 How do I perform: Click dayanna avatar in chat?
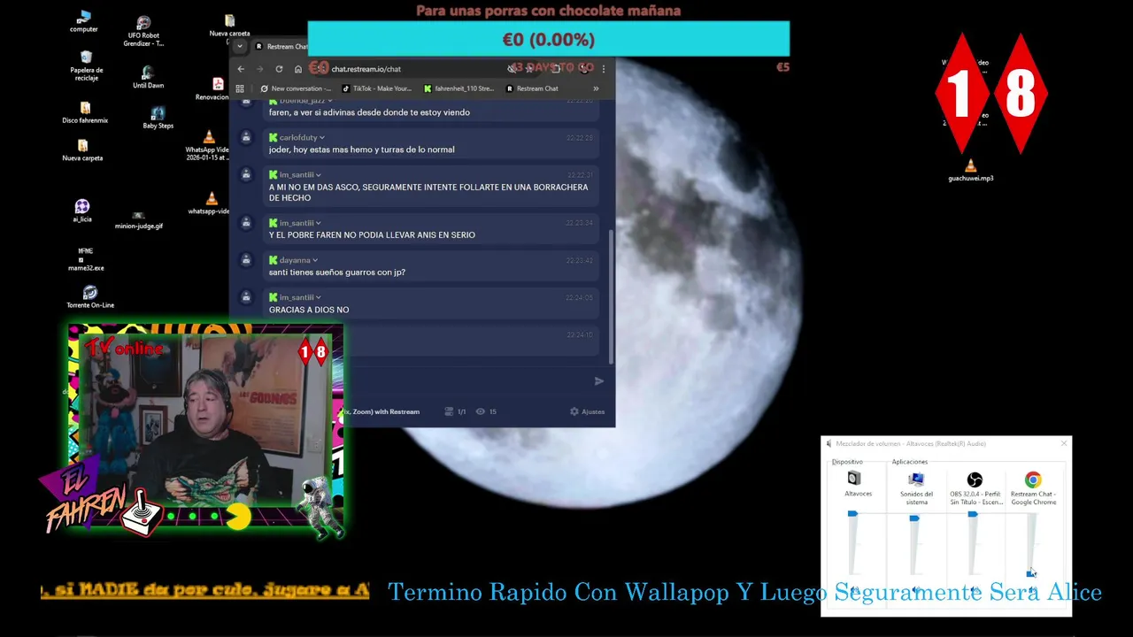pyautogui.click(x=246, y=261)
